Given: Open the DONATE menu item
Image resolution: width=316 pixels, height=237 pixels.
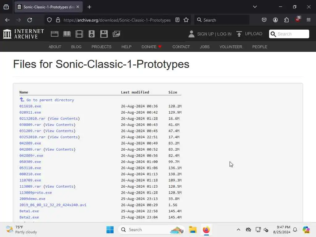Looking at the screenshot, I should [x=152, y=47].
